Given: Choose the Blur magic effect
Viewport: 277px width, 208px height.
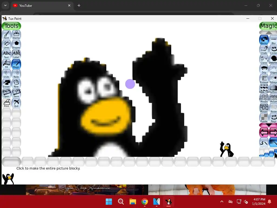Looking at the screenshot, I should point(273,40).
